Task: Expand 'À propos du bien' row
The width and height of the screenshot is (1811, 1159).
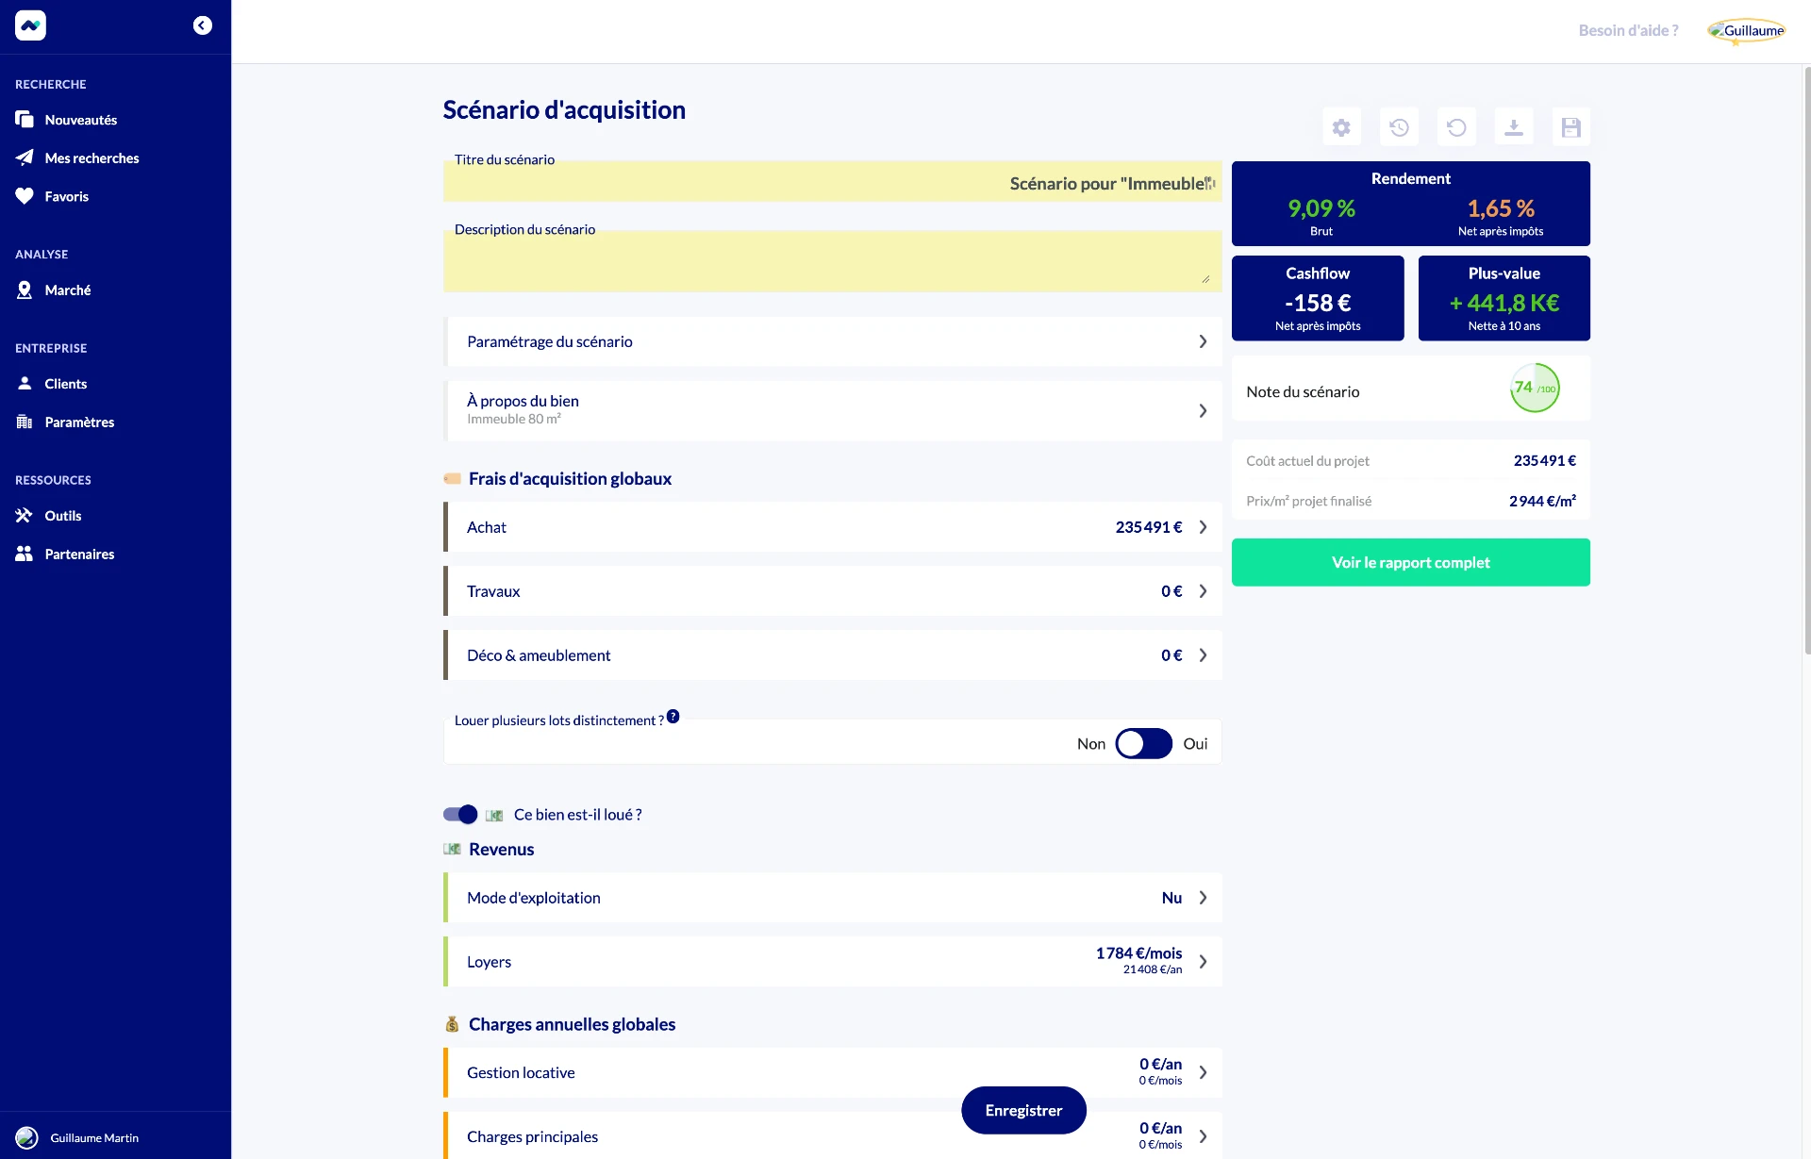Action: tap(833, 410)
